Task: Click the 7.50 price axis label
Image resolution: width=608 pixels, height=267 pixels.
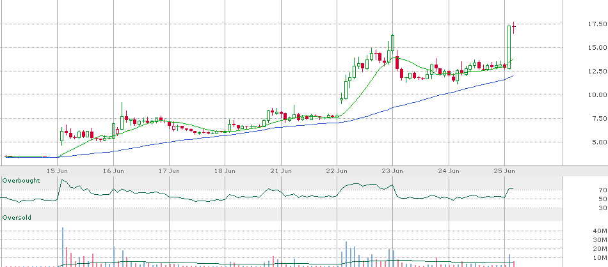Action: pyautogui.click(x=598, y=118)
